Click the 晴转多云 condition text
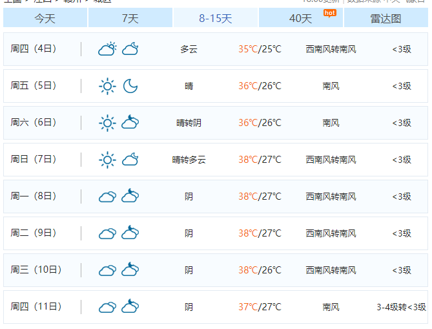The image size is (432, 329). tap(189, 160)
